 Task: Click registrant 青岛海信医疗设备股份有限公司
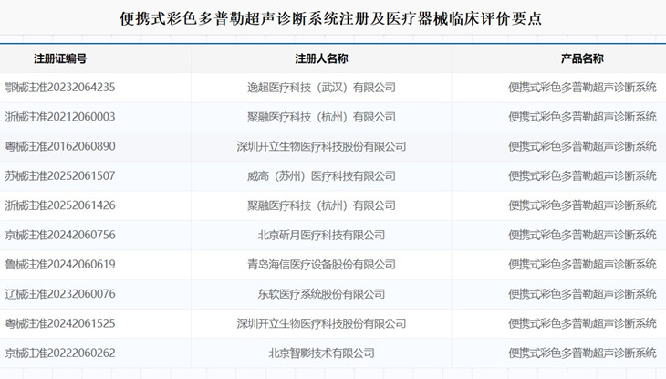[321, 265]
